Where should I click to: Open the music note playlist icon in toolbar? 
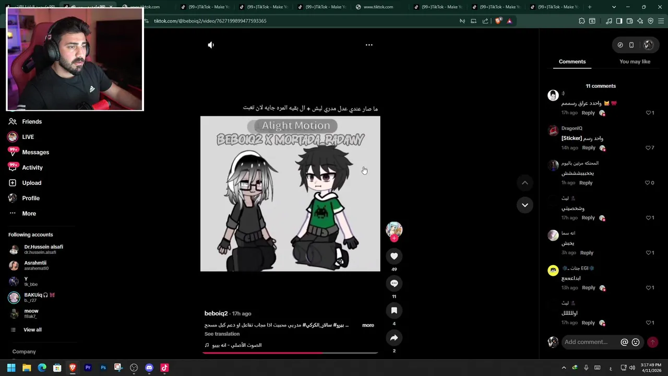coord(609,21)
